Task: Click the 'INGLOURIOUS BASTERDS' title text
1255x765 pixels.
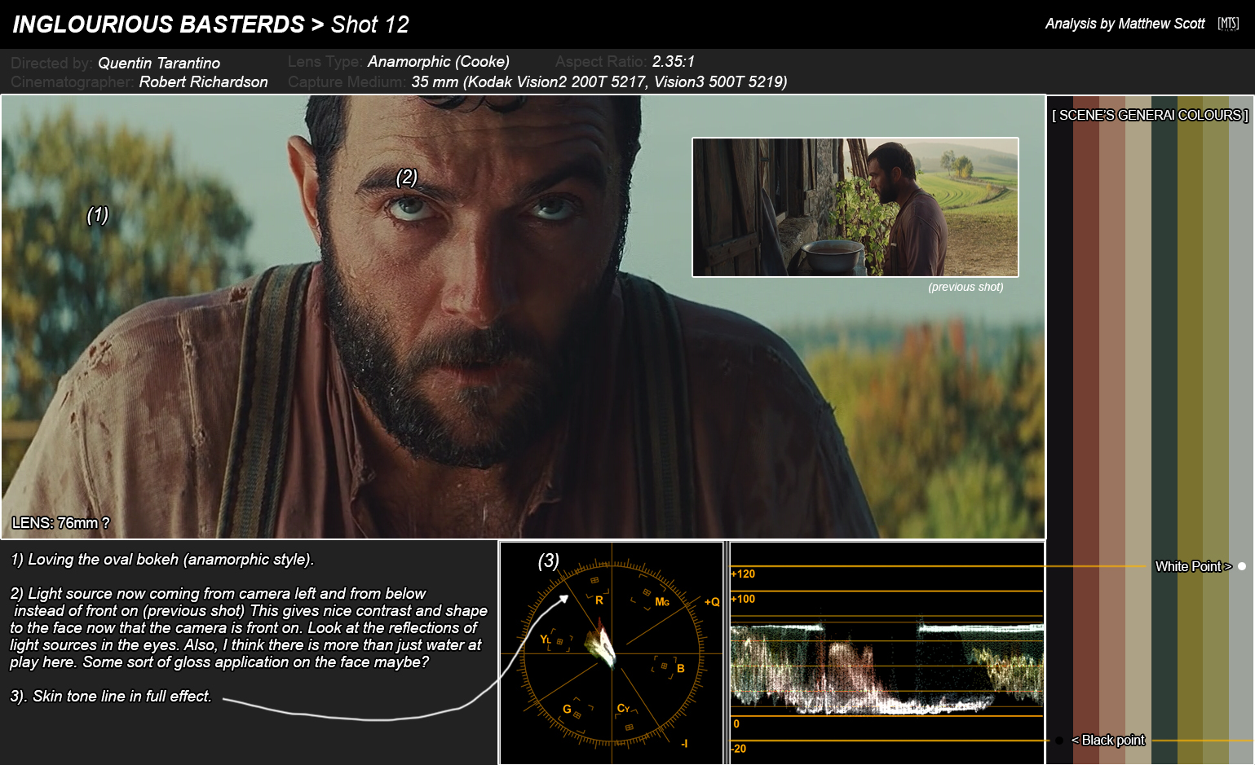Action: click(x=158, y=24)
